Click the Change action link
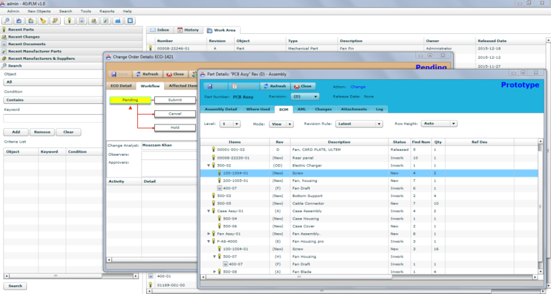551x294 pixels. [358, 87]
